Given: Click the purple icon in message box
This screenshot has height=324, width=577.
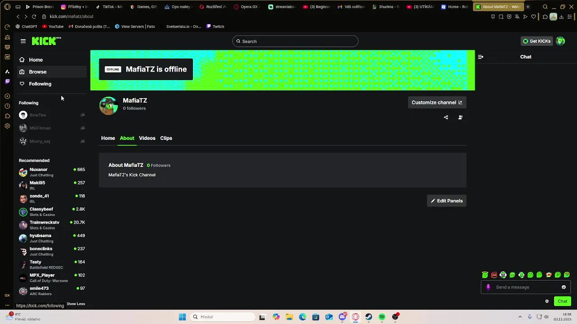Looking at the screenshot, I should 488,287.
